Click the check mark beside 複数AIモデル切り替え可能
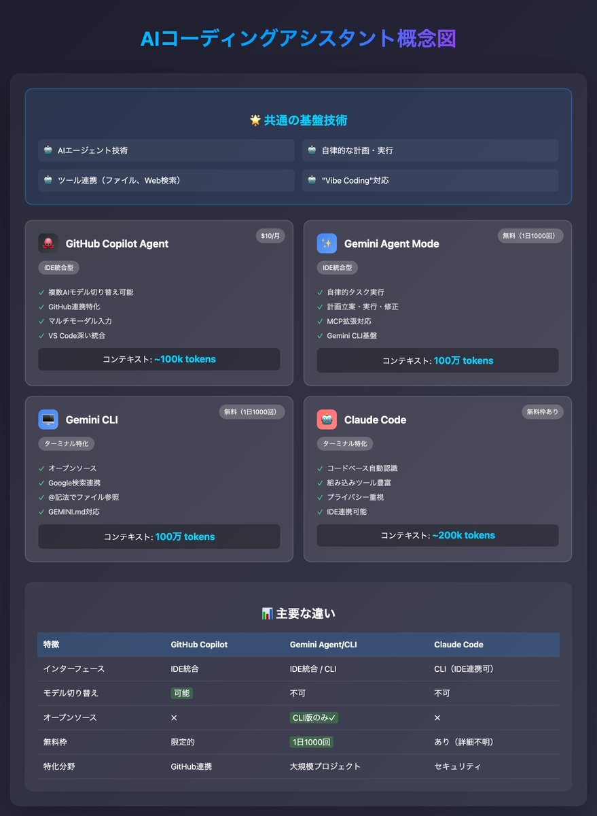597x816 pixels. (42, 292)
